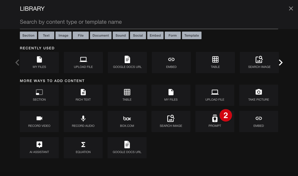Insert a Rich Text block

point(83,95)
